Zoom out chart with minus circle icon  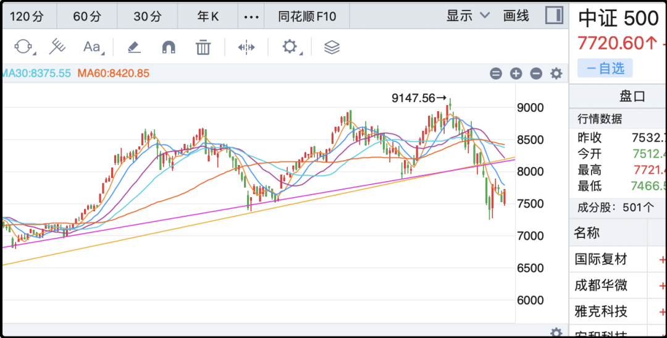point(536,74)
